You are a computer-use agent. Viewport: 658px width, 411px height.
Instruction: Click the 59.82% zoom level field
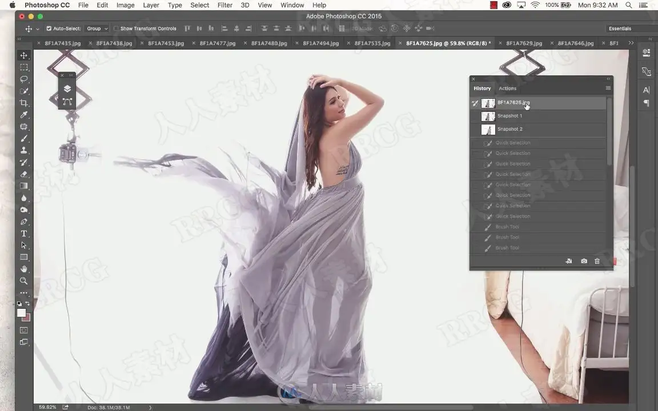47,407
